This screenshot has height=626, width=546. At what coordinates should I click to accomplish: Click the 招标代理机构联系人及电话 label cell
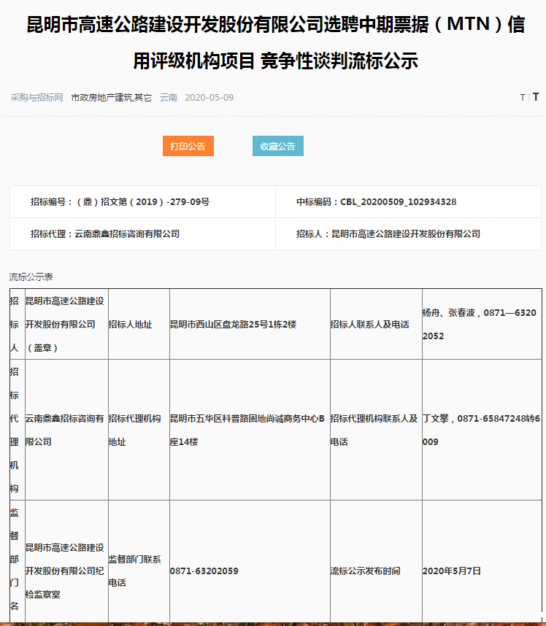pyautogui.click(x=376, y=430)
